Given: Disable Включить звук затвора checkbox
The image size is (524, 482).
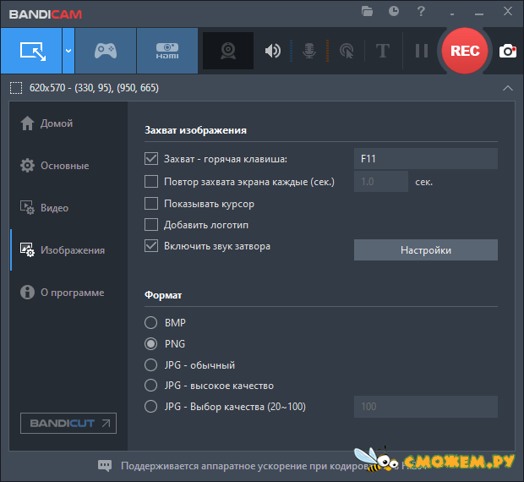Looking at the screenshot, I should click(151, 246).
